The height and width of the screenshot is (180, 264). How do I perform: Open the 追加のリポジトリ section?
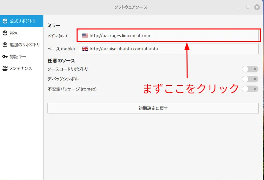(21, 45)
